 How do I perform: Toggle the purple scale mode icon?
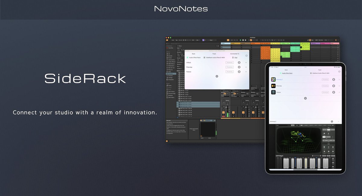click(203, 40)
